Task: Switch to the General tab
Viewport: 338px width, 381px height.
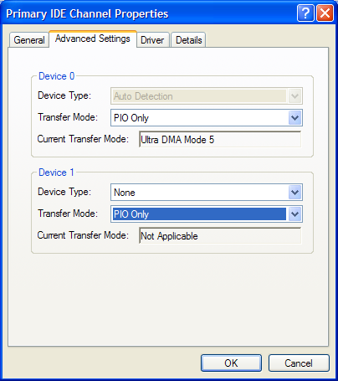Action: (x=29, y=40)
